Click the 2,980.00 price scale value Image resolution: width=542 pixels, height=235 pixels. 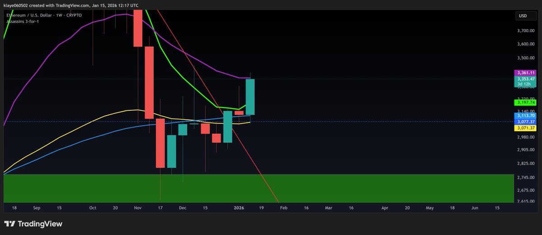point(526,137)
